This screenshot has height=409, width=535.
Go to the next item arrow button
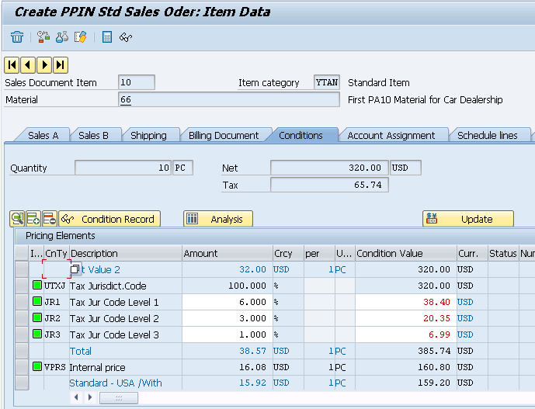pyautogui.click(x=44, y=64)
